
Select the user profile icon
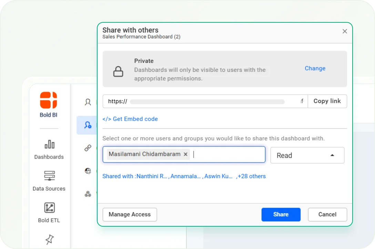tap(88, 102)
